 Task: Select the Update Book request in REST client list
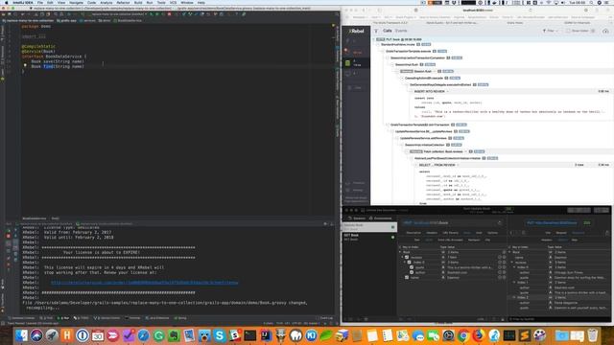click(x=368, y=226)
